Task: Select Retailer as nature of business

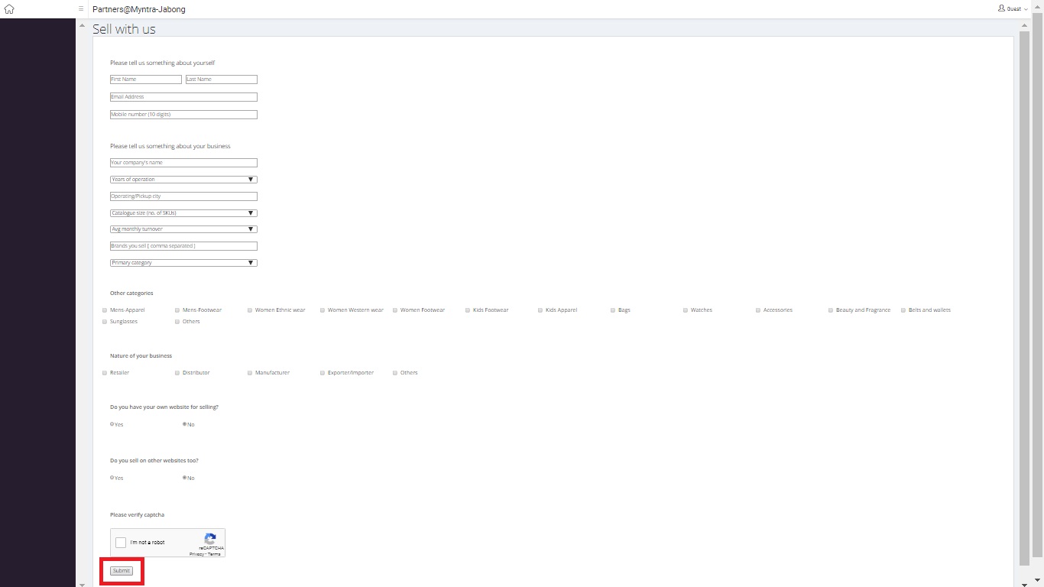Action: pos(104,372)
